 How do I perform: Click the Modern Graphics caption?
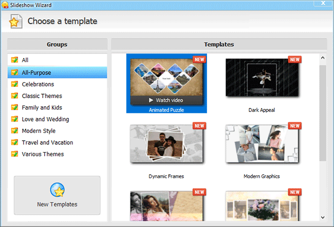[x=262, y=176]
